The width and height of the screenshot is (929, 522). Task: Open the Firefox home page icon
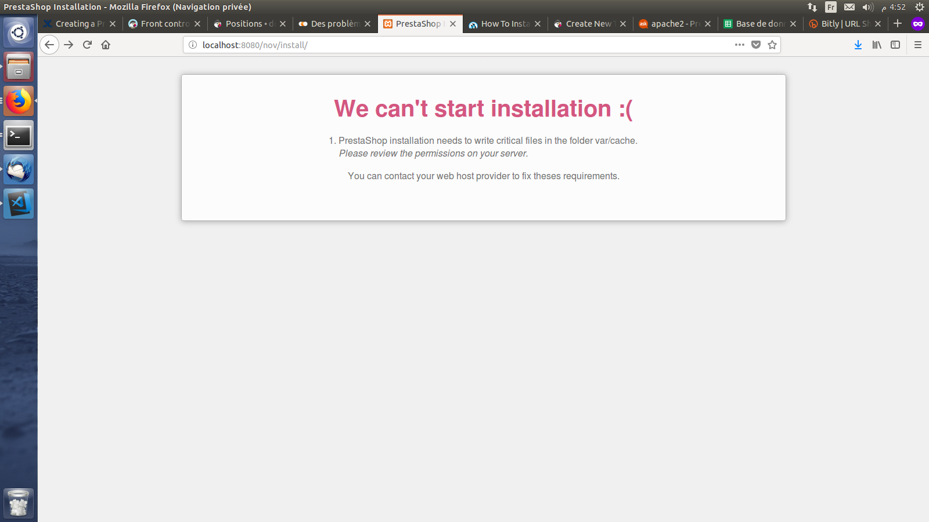pos(106,45)
